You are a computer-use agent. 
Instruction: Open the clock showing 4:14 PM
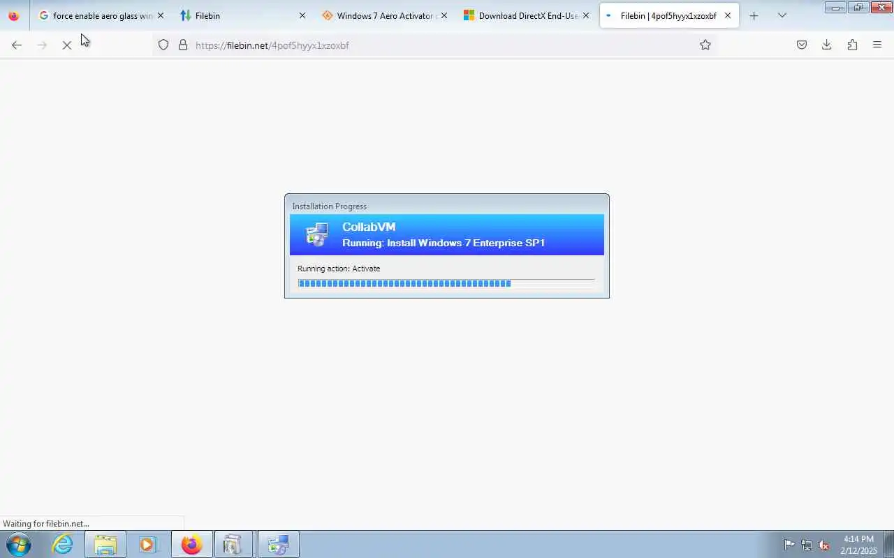tap(859, 545)
